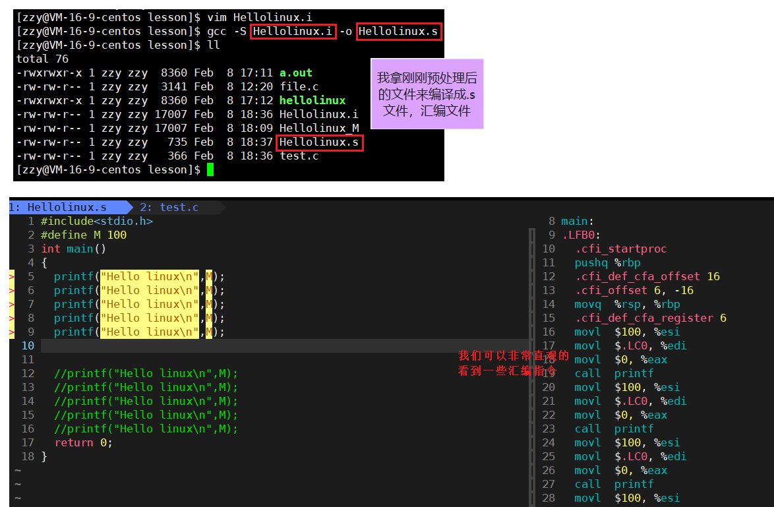This screenshot has height=507, width=774.
Task: Click the 18:37 timestamp in listing
Action: [256, 142]
